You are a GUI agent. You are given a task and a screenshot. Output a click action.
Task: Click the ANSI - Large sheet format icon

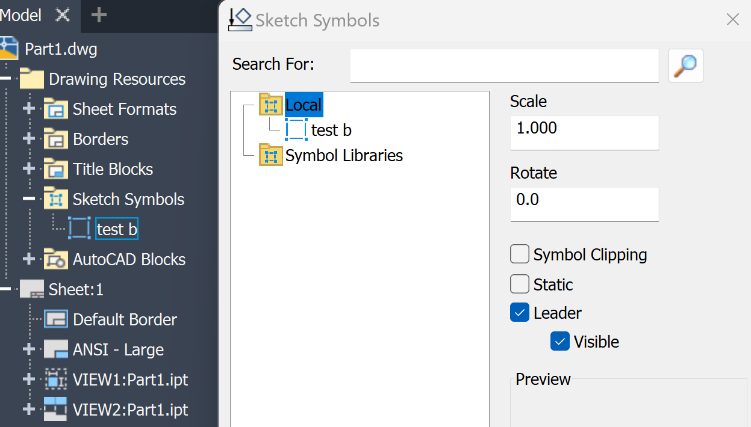[x=57, y=349]
